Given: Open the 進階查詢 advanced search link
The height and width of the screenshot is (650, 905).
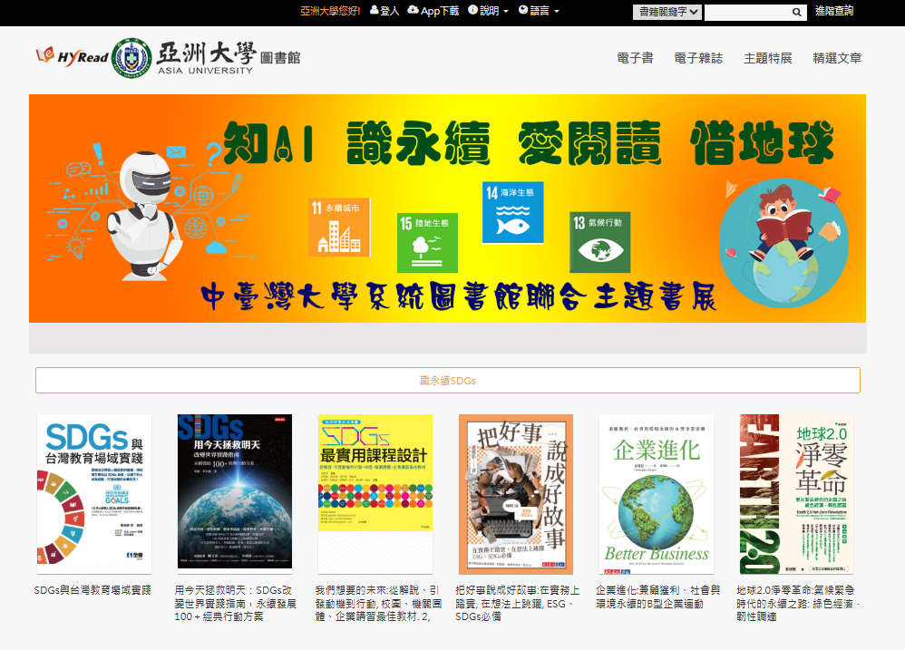Looking at the screenshot, I should [833, 11].
